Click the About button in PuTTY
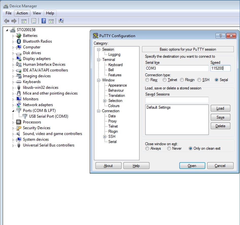This screenshot has width=240, height=225. [108, 166]
